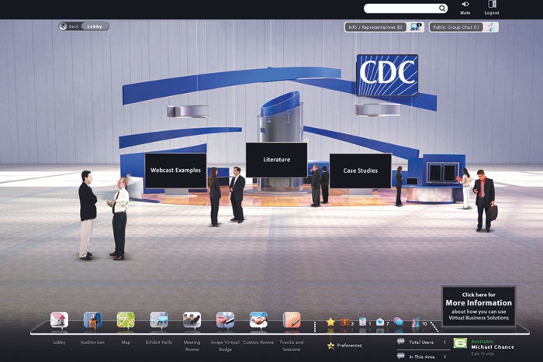Go to the Auditorium icon
Viewport: 543px width, 362px height.
[92, 320]
